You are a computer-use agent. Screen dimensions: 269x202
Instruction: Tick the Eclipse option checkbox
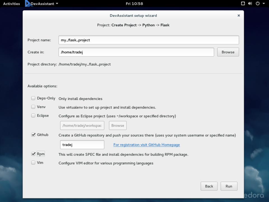[33, 116]
